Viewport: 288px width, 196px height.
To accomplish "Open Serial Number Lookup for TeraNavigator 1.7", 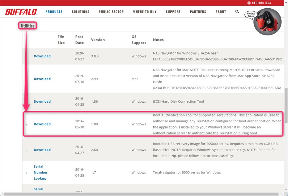I will [40, 172].
